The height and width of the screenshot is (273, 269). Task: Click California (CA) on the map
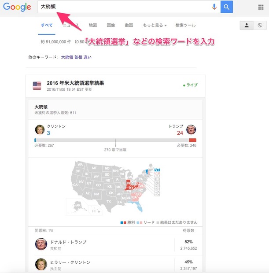[75, 184]
